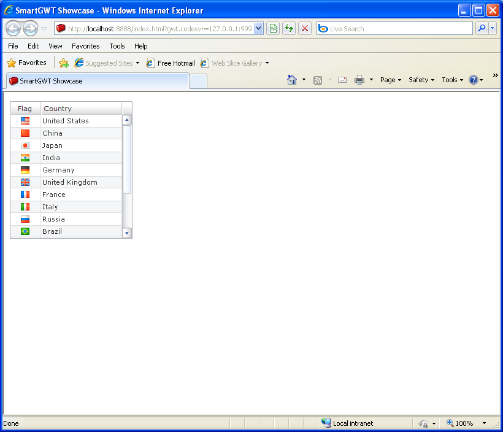Viewport: 503px width, 432px height.
Task: Click the Russia flag icon
Action: [x=25, y=219]
